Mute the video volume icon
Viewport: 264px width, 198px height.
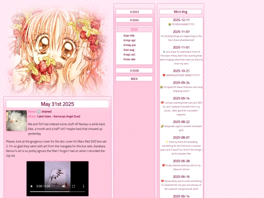(x=64, y=186)
